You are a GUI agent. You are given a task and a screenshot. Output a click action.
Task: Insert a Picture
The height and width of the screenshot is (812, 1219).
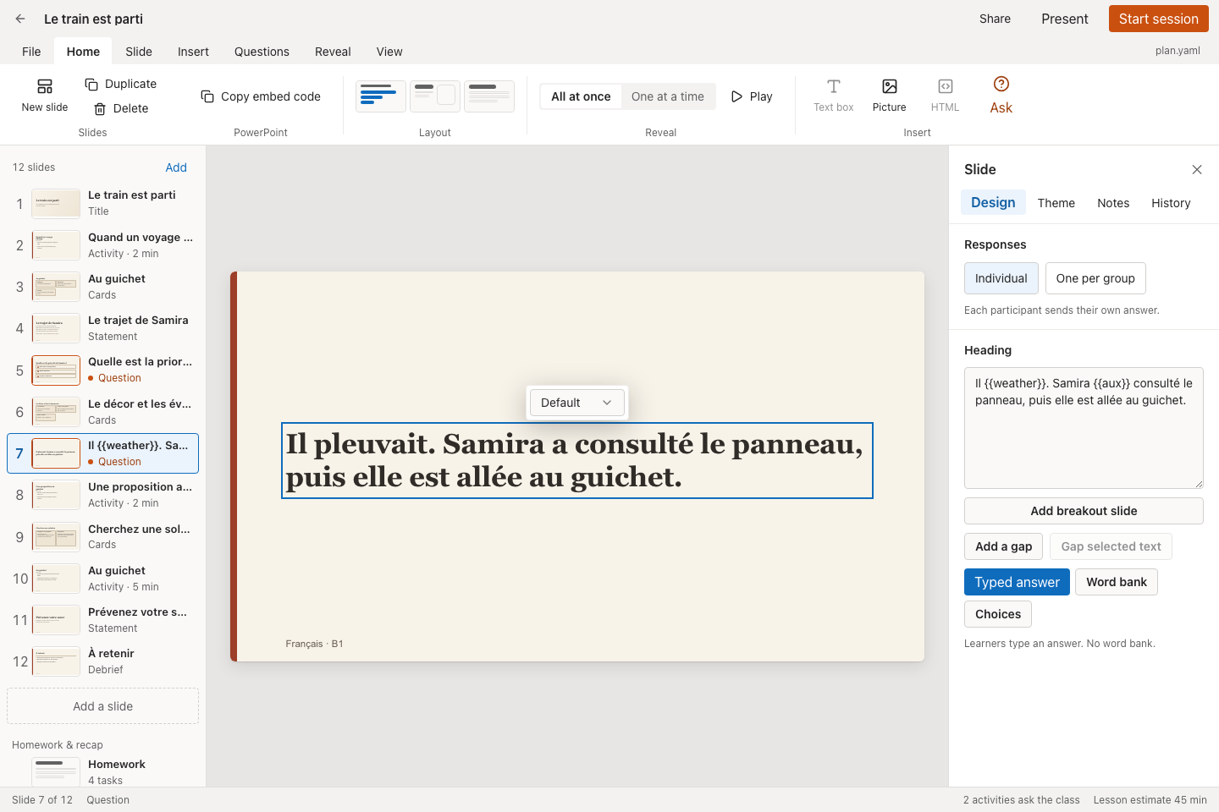pyautogui.click(x=890, y=95)
